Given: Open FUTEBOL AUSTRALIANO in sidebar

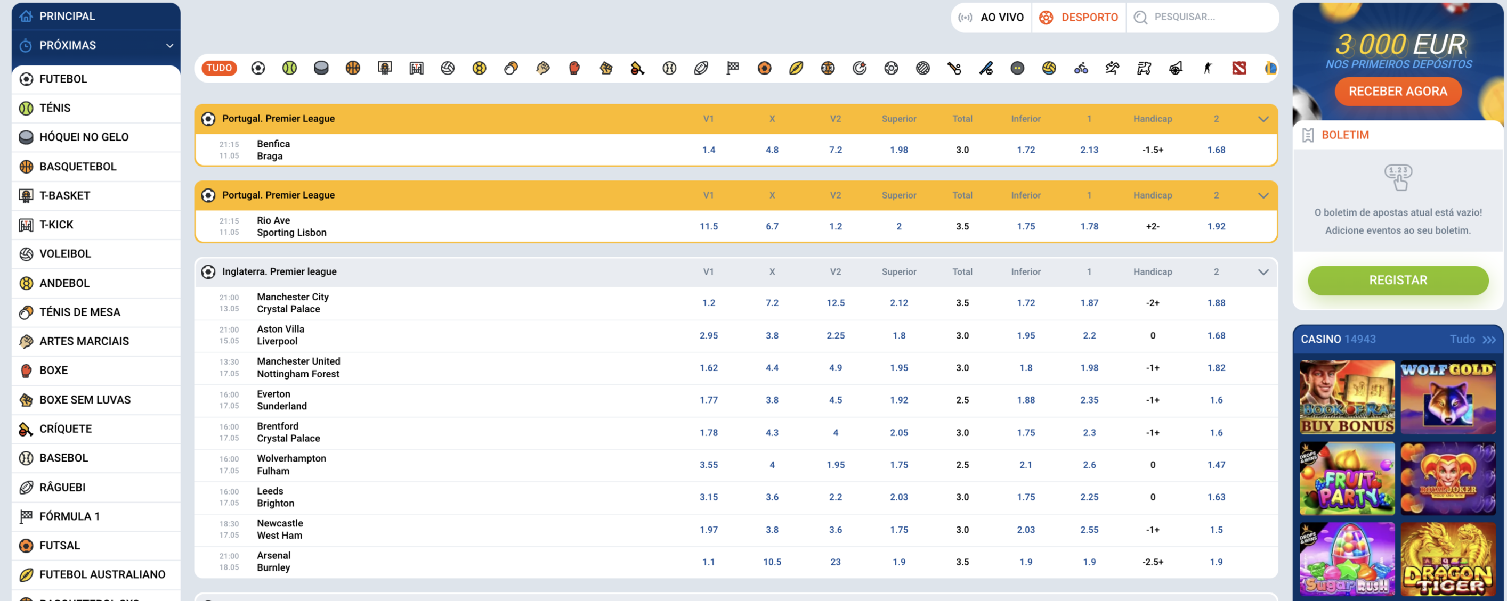Looking at the screenshot, I should (x=96, y=575).
